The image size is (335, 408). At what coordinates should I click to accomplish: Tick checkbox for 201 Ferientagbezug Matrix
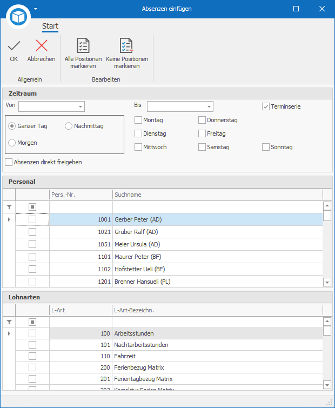click(x=32, y=379)
